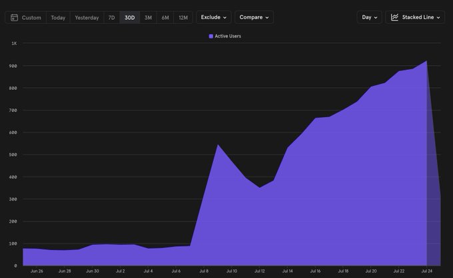Screen dimensions: 453x278
Task: Select the 30D range tab
Action: click(x=129, y=17)
